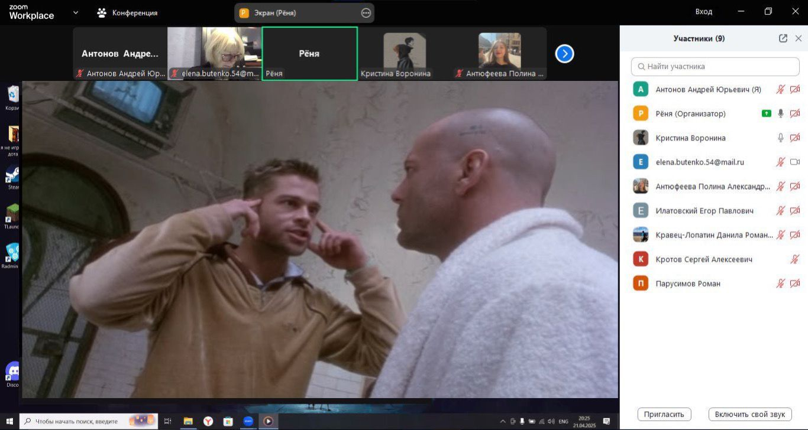This screenshot has height=430, width=808.
Task: Click camera-off icon for Антюфеева Полина
Action: point(795,186)
